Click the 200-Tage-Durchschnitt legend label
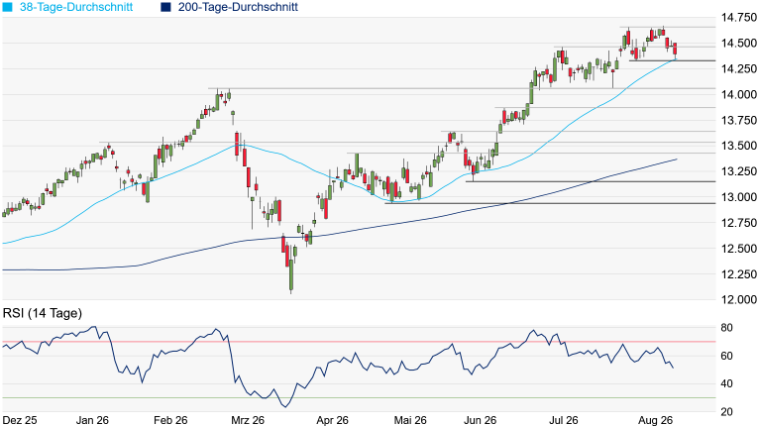The height and width of the screenshot is (426, 758). click(238, 7)
